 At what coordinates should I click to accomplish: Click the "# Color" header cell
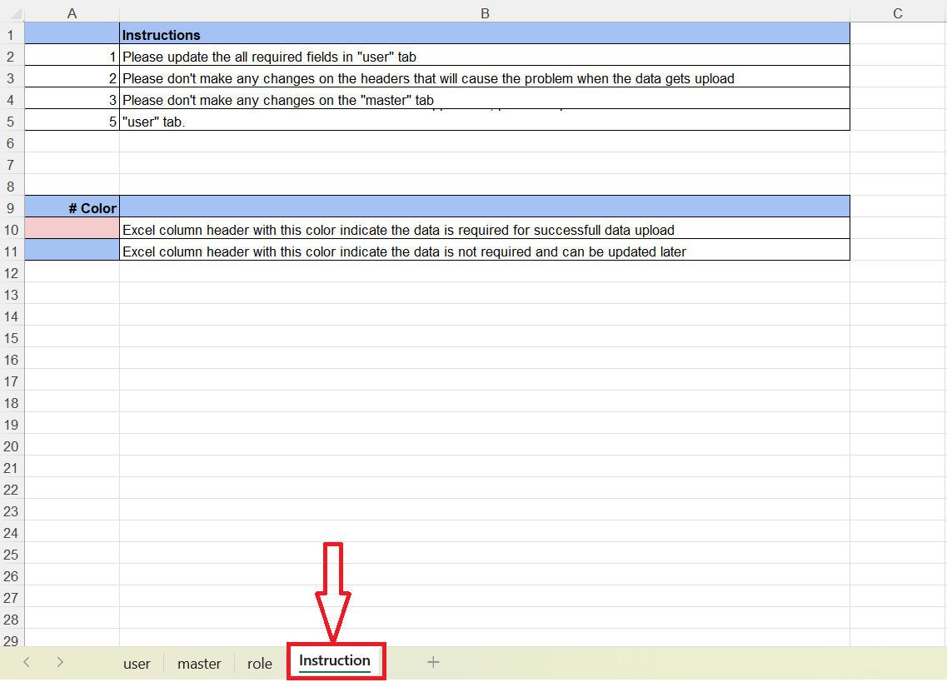pos(72,207)
